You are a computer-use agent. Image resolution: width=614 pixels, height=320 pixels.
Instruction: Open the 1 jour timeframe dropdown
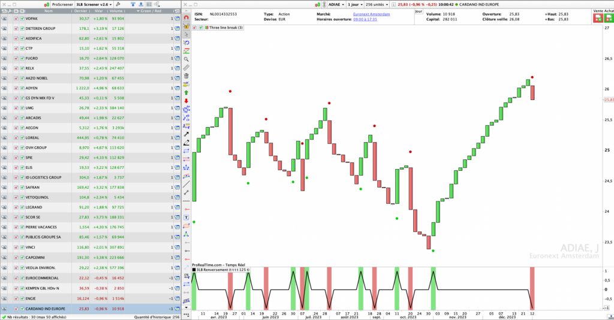coord(355,5)
